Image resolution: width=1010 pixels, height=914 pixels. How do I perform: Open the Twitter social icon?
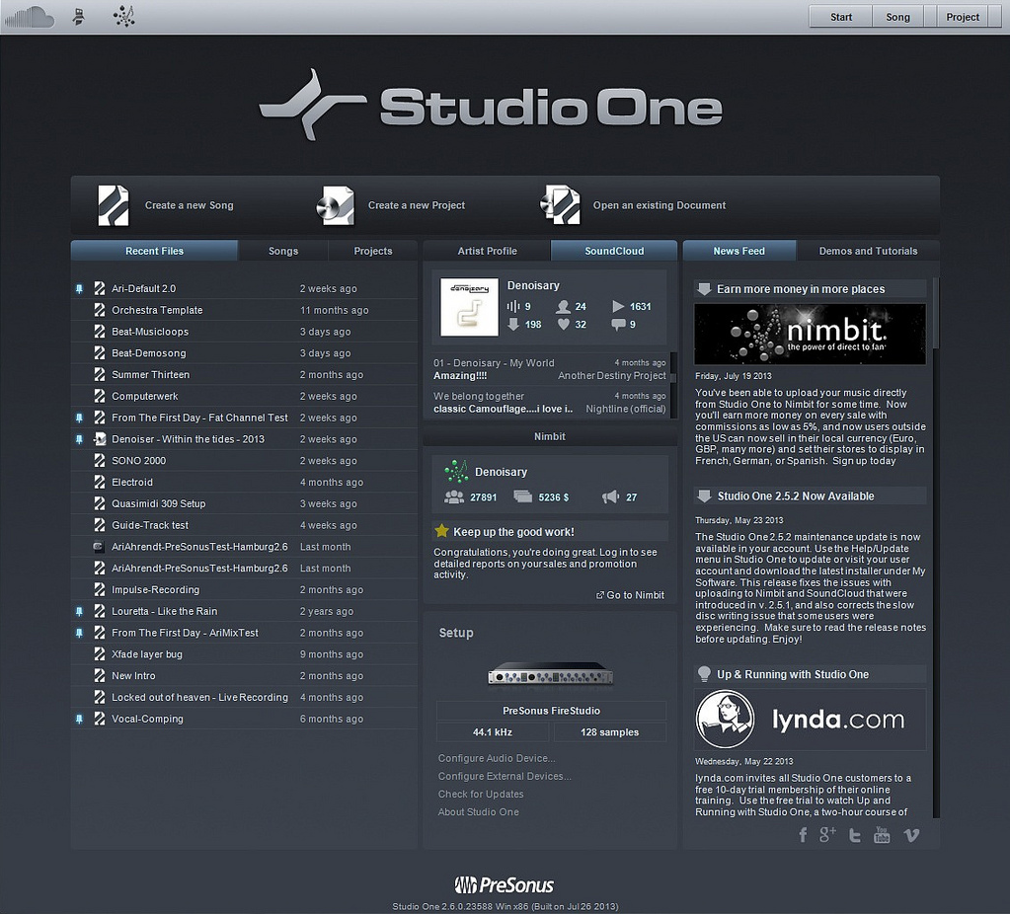pyautogui.click(x=855, y=835)
